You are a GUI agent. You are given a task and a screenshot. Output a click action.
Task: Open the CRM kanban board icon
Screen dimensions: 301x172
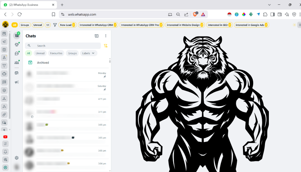coord(4,34)
